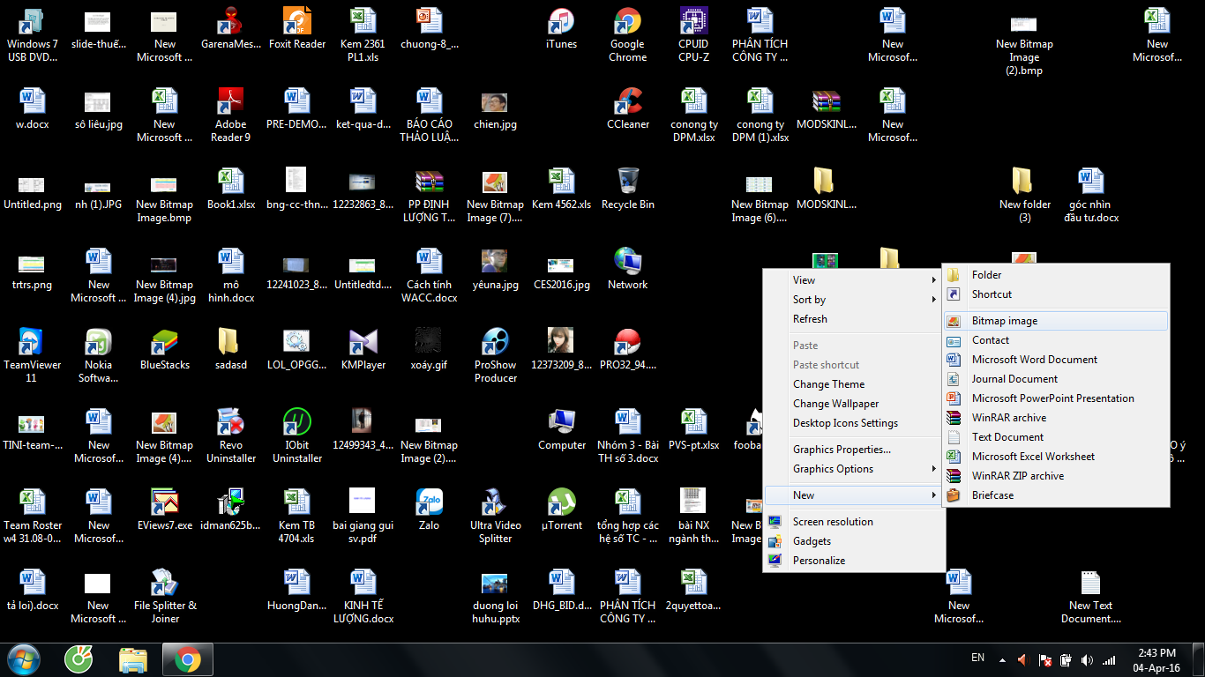Select the TeamViewer 11 desktop icon
Image resolution: width=1205 pixels, height=677 pixels.
point(32,356)
